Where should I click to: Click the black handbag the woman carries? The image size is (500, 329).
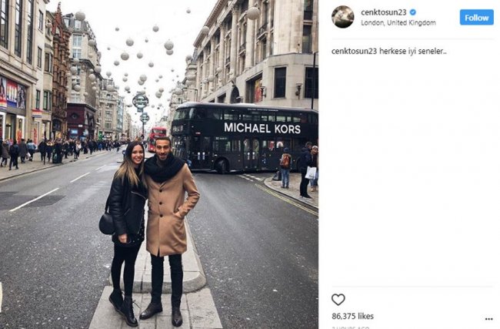[107, 223]
